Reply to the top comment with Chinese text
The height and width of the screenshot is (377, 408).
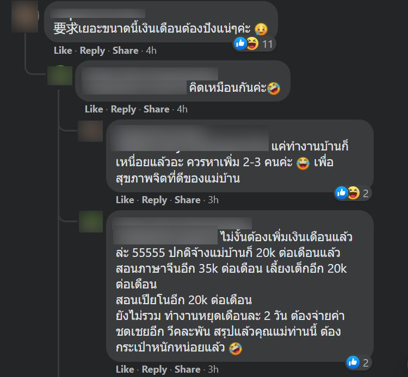pos(92,51)
